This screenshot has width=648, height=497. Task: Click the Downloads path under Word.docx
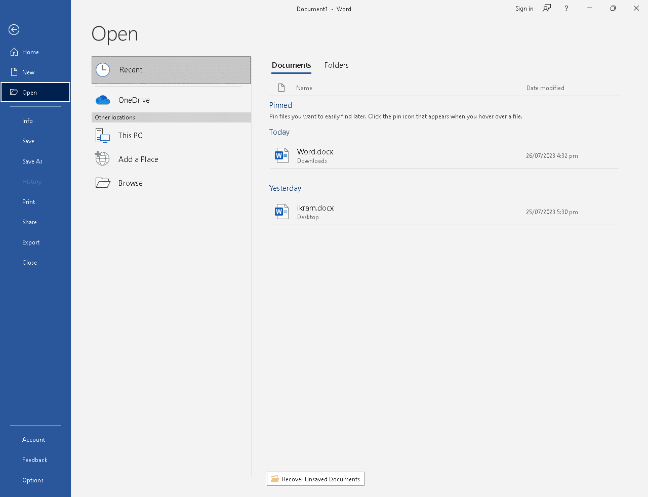pos(312,161)
